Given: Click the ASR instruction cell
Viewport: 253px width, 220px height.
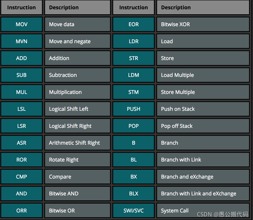Looking at the screenshot, I should point(21,143).
